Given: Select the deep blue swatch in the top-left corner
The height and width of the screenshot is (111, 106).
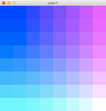Looking at the screenshot, I should point(7,12).
